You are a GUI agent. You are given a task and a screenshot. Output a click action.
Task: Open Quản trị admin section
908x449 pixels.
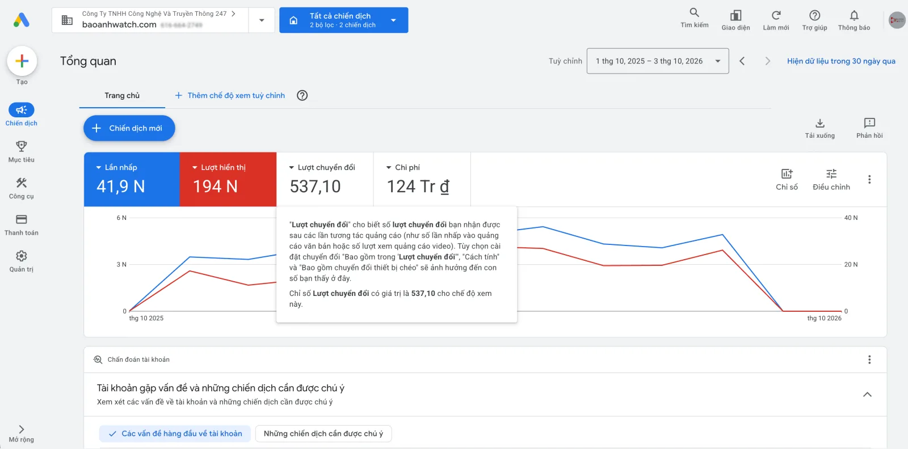22,261
